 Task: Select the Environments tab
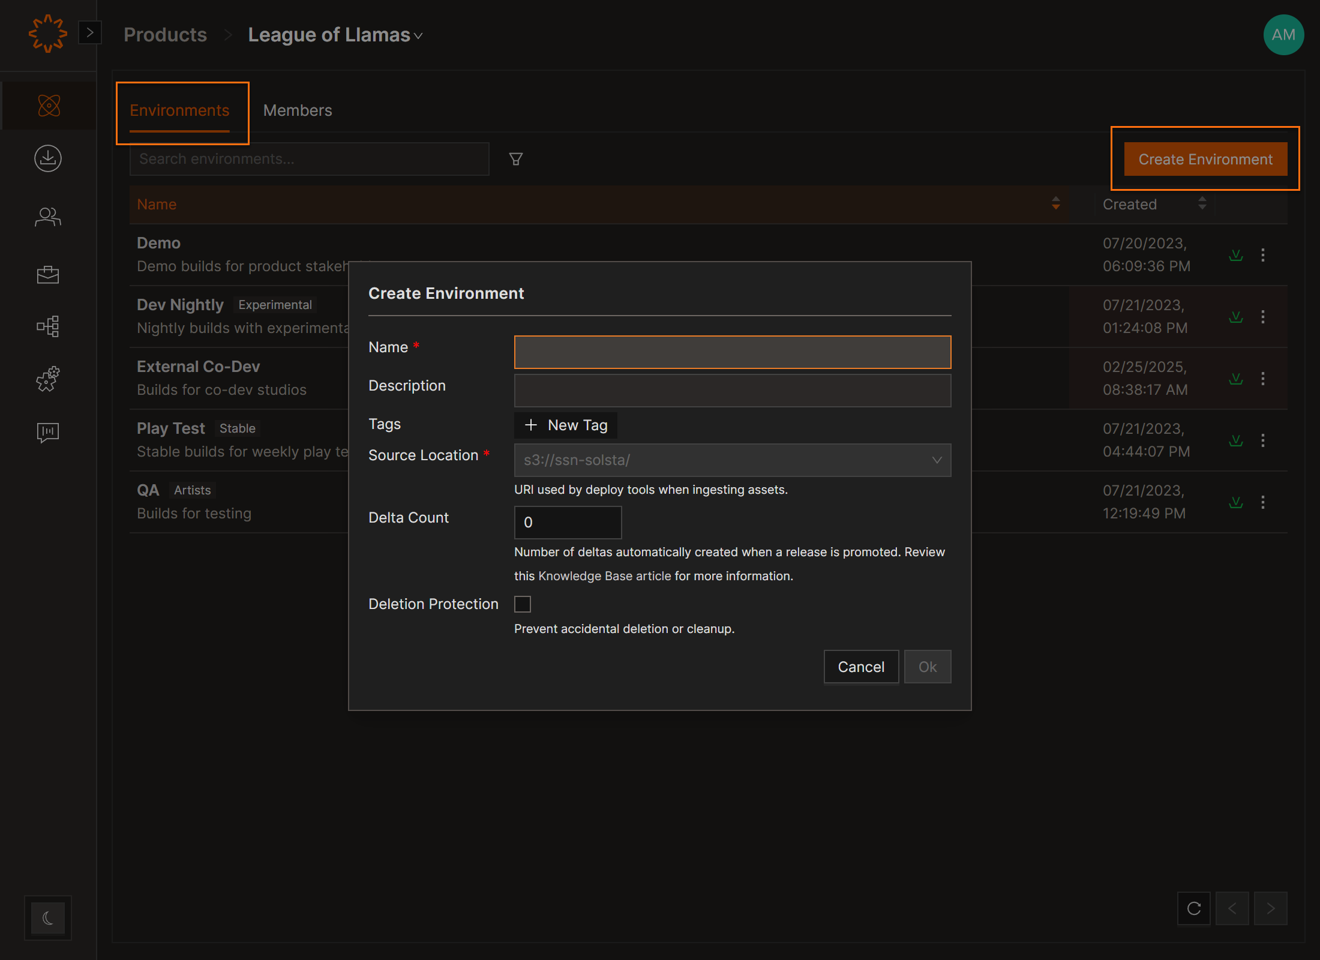coord(179,110)
